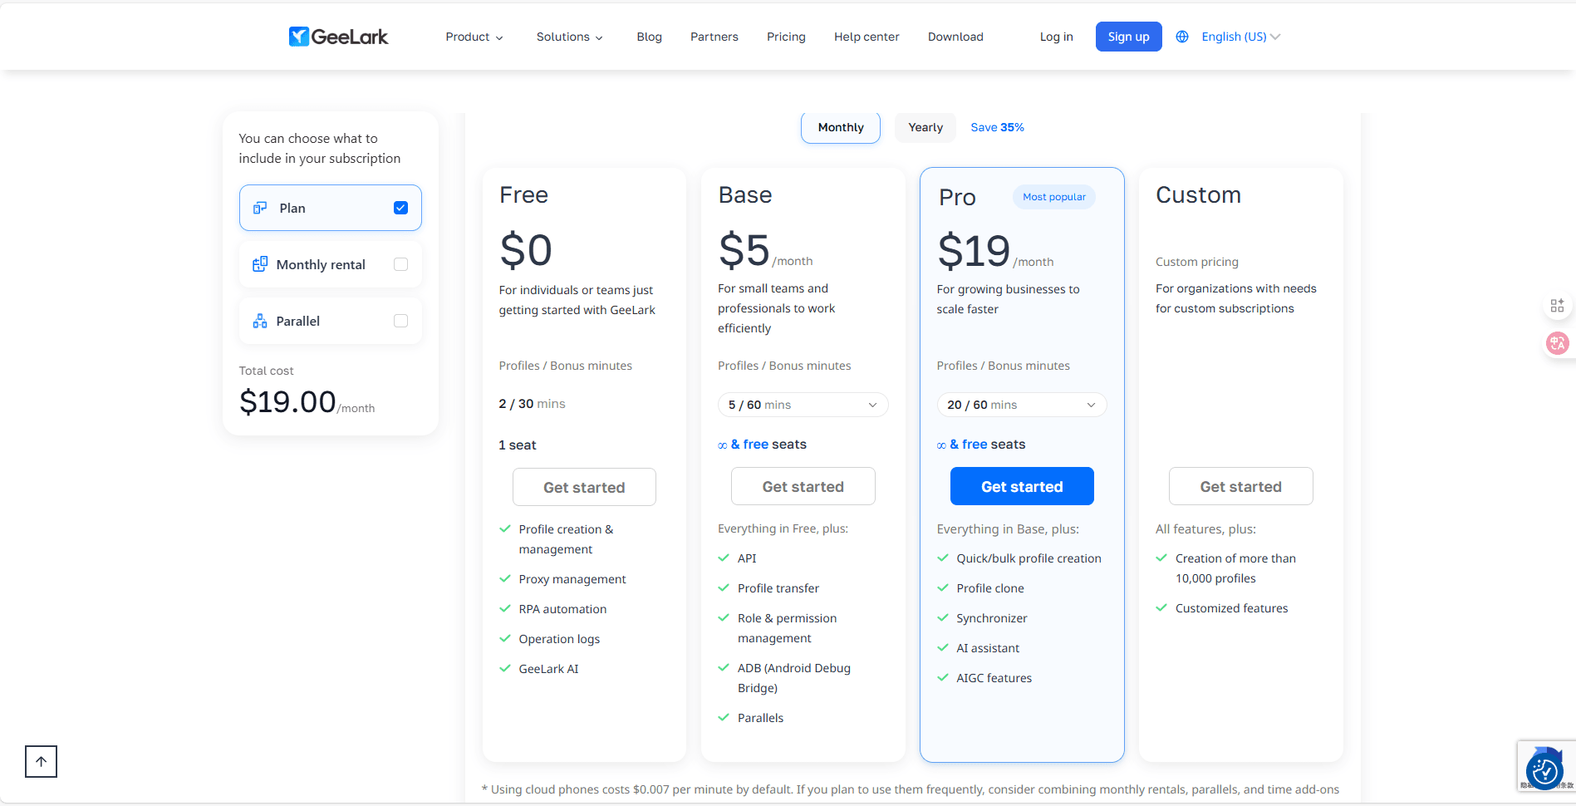1576x806 pixels.
Task: Open the Help center link
Action: [x=866, y=37]
